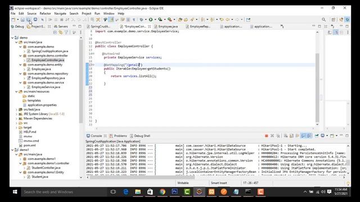Click Open Console icon in Console view
Image resolution: width=360 pixels, height=202 pixels.
pyautogui.click(x=332, y=136)
